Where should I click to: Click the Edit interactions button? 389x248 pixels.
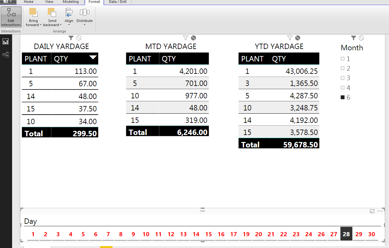pos(11,17)
